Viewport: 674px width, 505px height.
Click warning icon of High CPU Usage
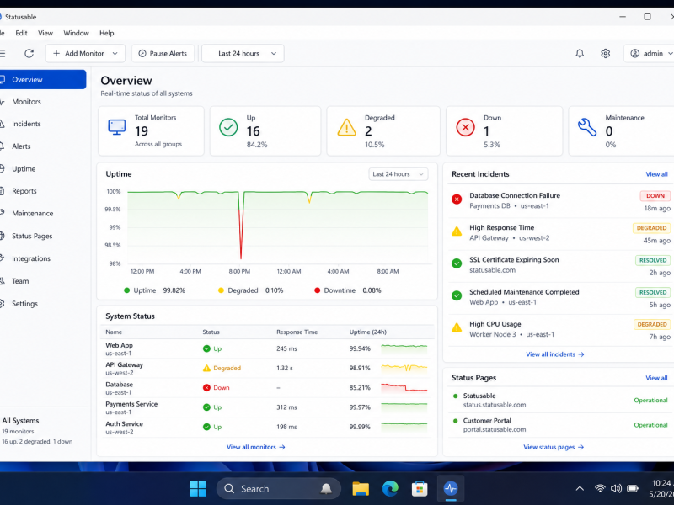pos(457,328)
